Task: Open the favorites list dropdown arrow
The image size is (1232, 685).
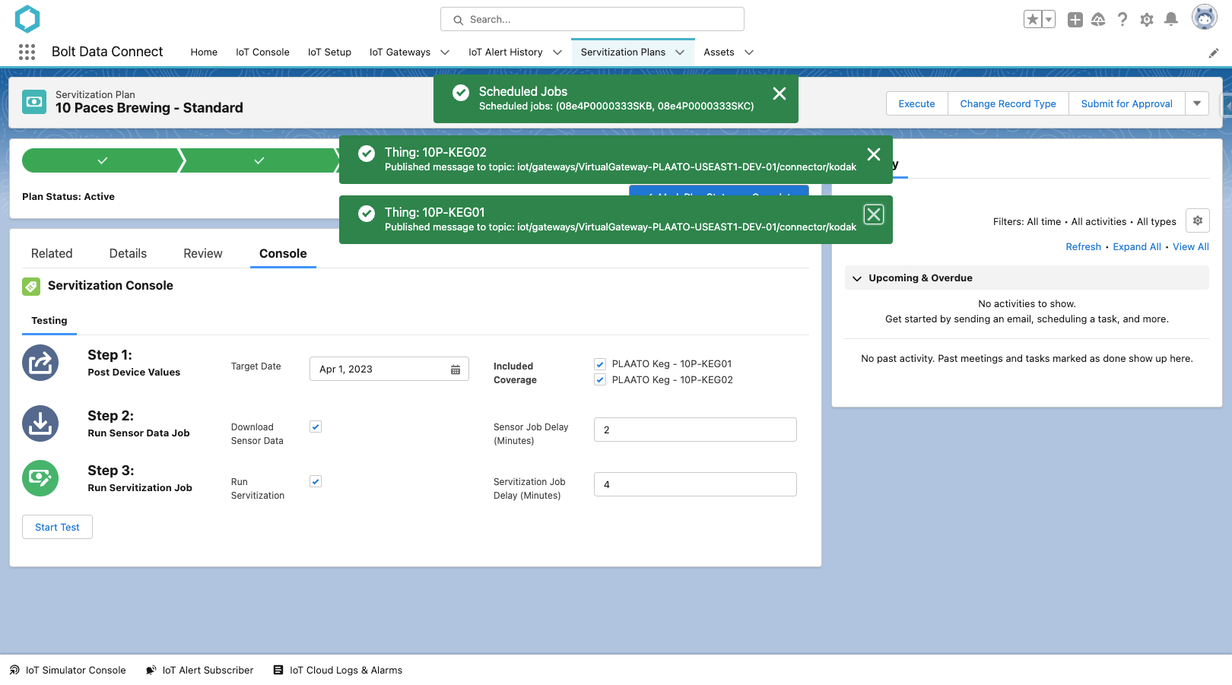Action: tap(1049, 20)
